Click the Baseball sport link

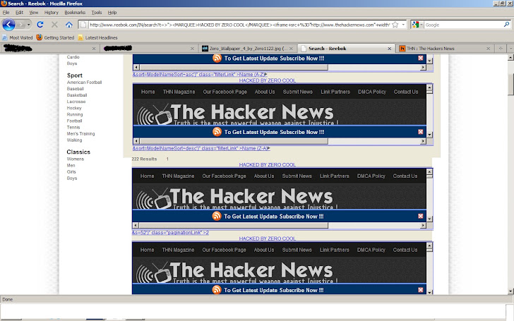(x=75, y=89)
